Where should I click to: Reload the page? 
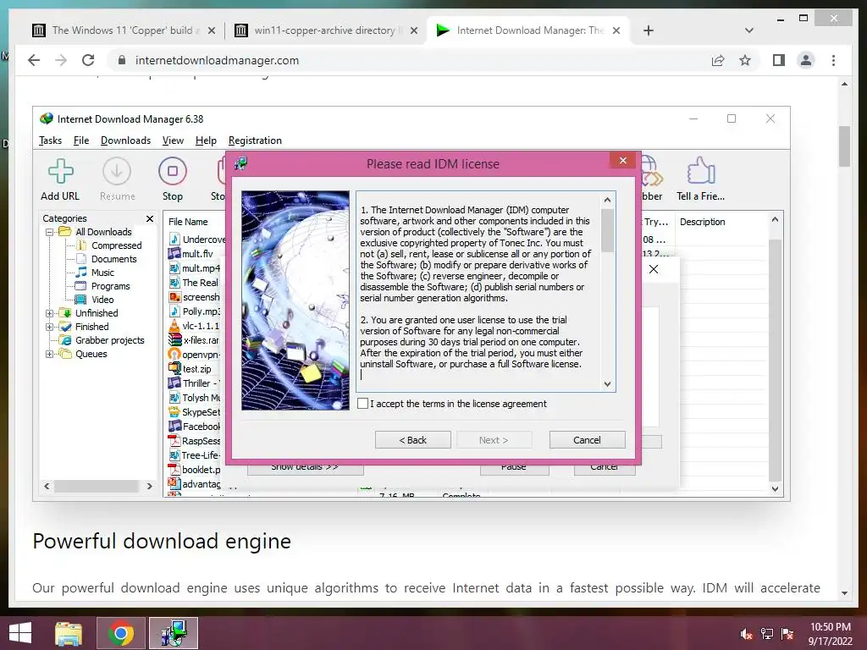click(x=88, y=60)
